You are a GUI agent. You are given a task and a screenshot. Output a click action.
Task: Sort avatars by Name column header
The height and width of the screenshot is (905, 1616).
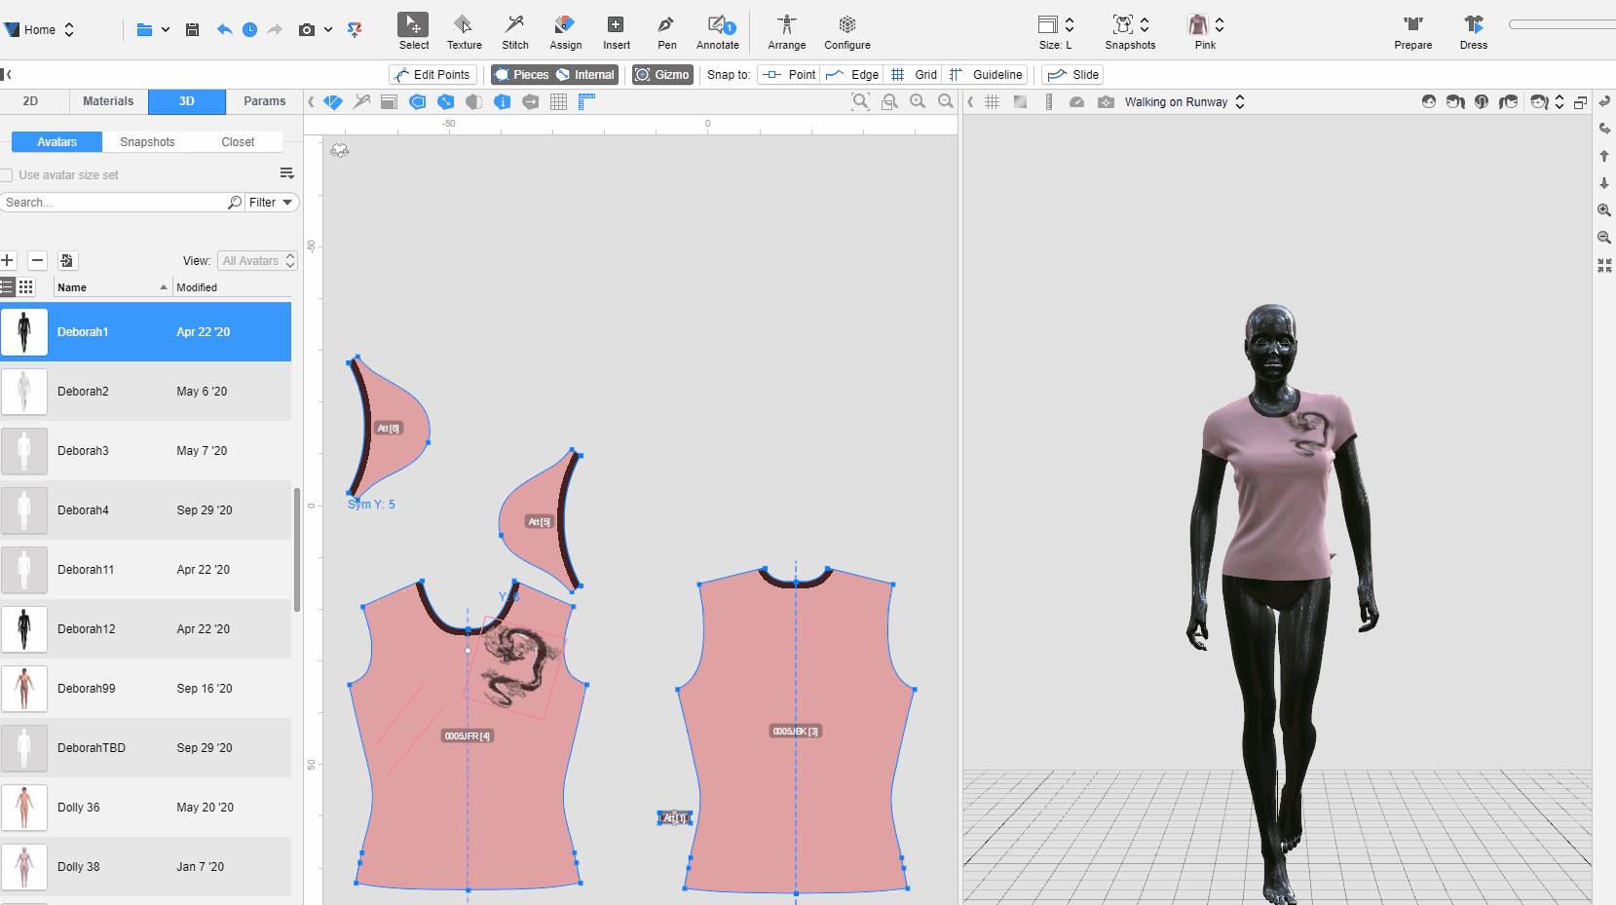[112, 287]
